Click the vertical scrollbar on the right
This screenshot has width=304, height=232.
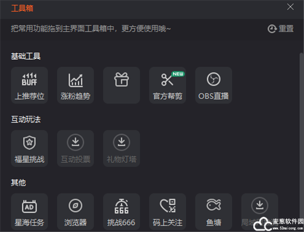click(x=301, y=136)
